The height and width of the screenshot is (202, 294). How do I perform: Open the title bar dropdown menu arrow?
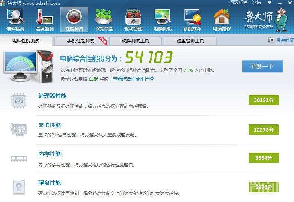[270, 3]
